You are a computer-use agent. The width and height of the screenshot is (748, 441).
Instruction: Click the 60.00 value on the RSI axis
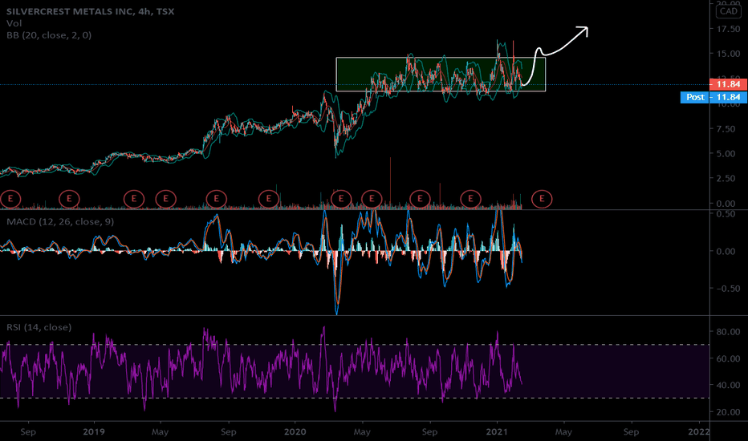729,358
